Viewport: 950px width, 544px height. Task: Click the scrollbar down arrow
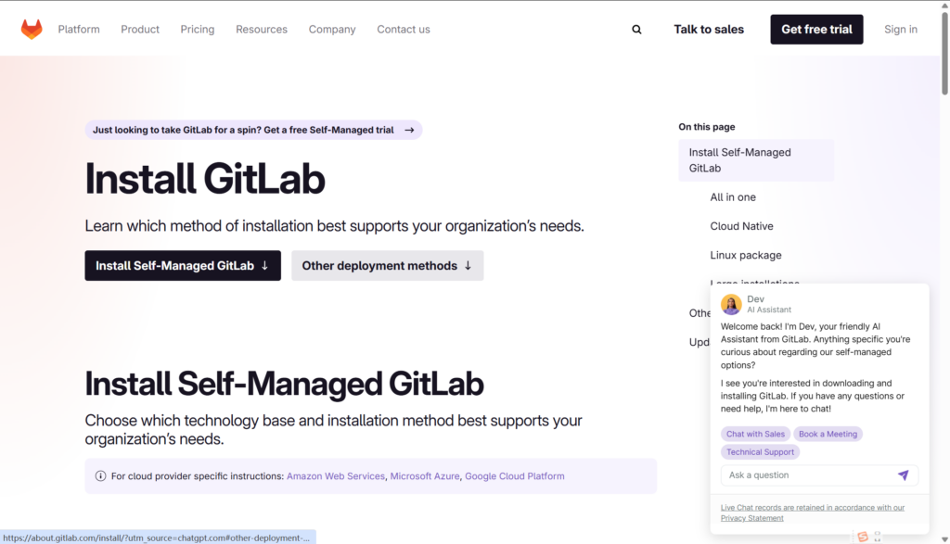[x=944, y=538]
